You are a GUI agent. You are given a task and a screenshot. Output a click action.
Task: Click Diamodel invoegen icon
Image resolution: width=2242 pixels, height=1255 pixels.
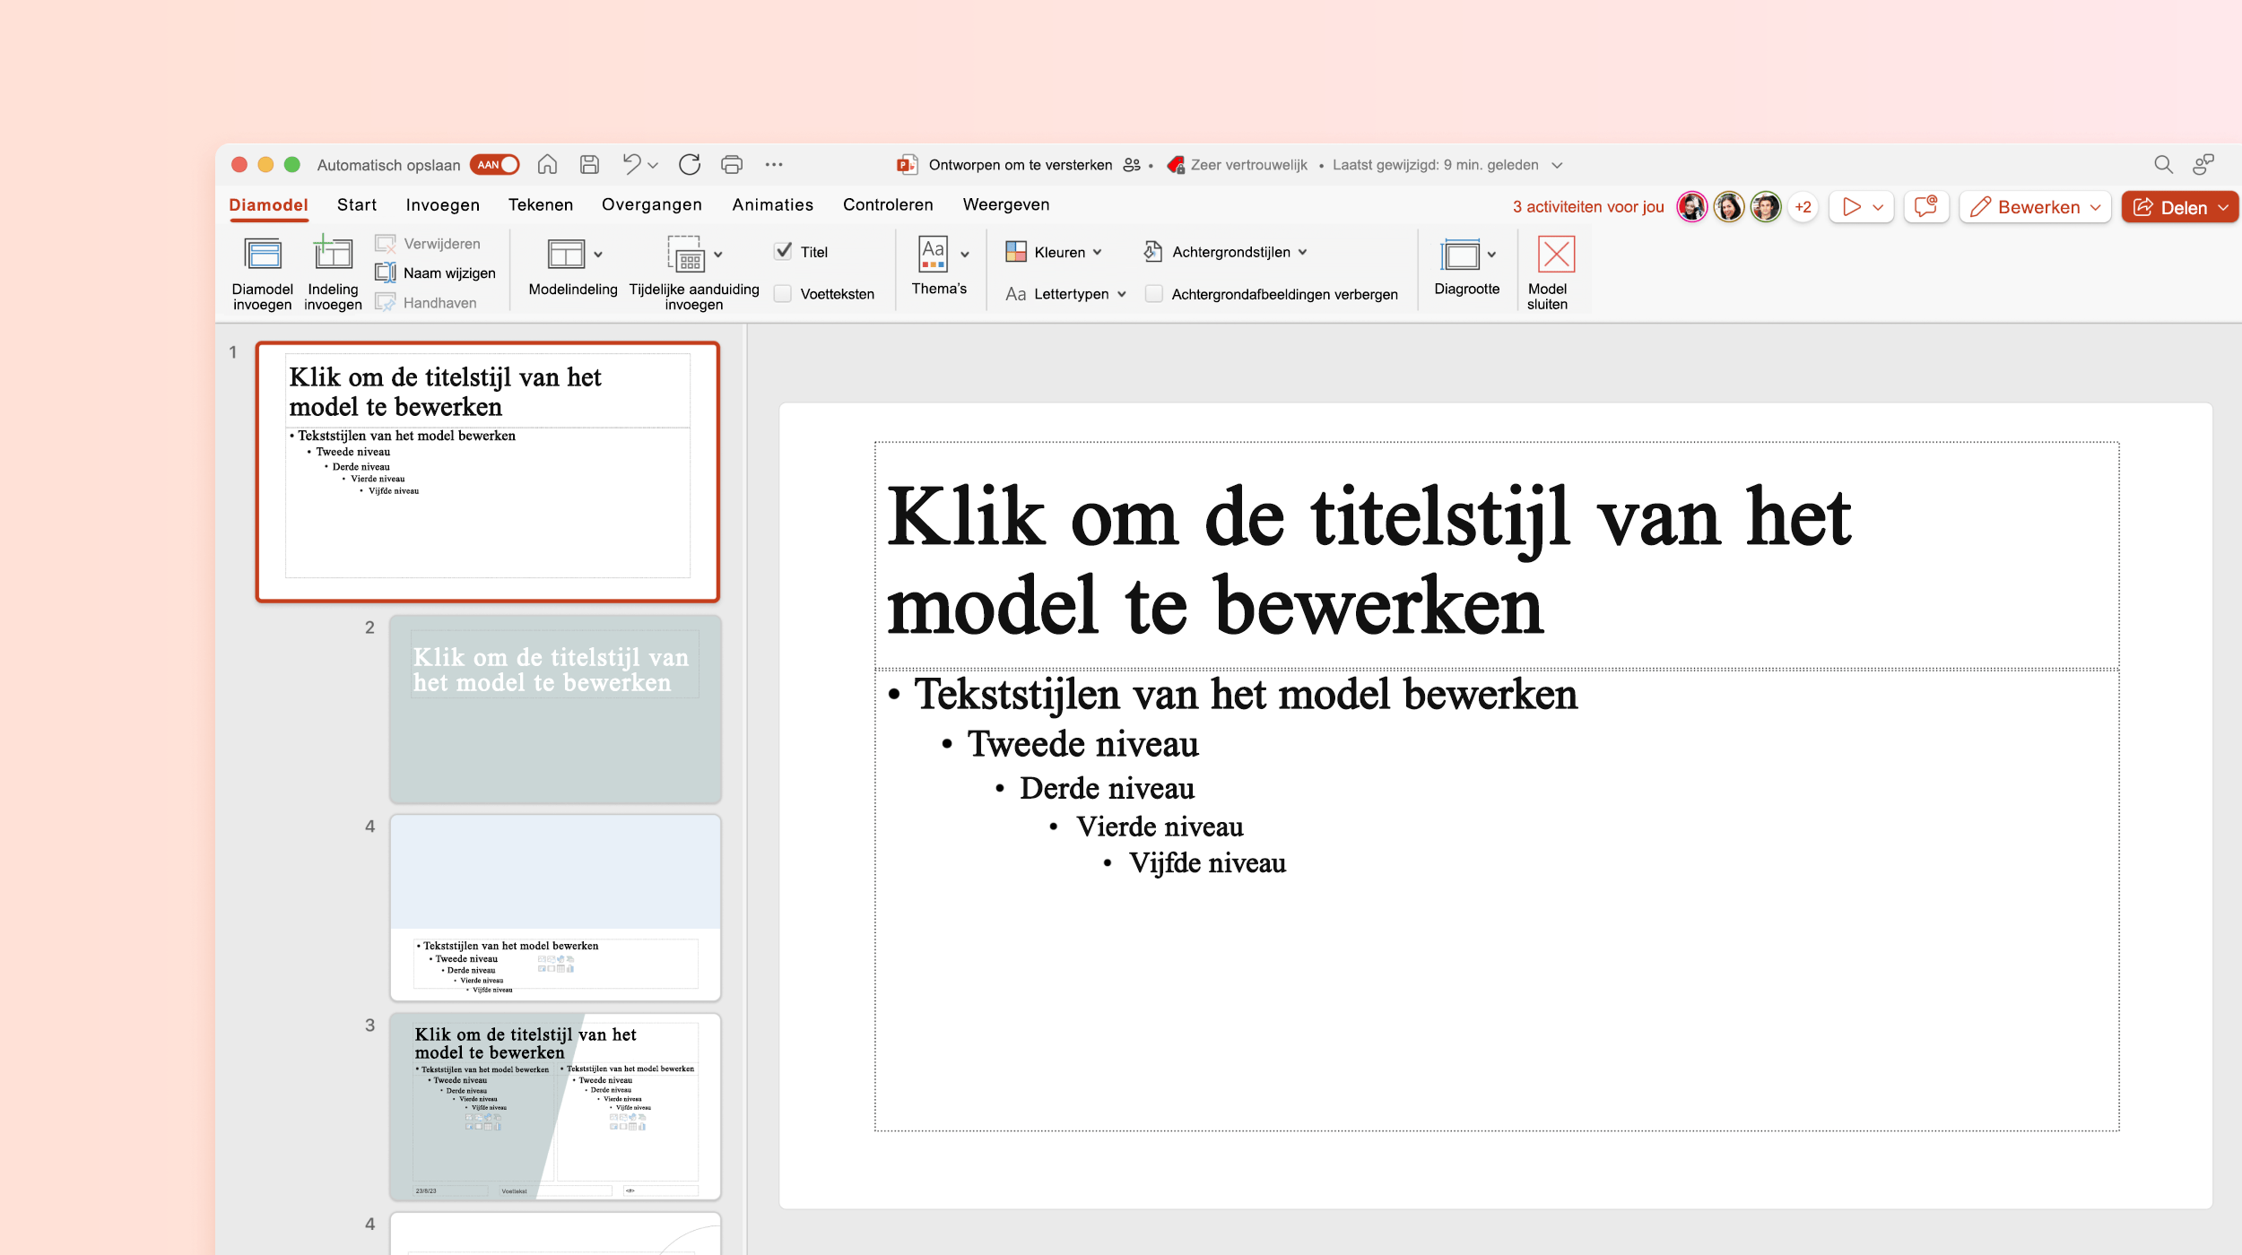pos(263,255)
